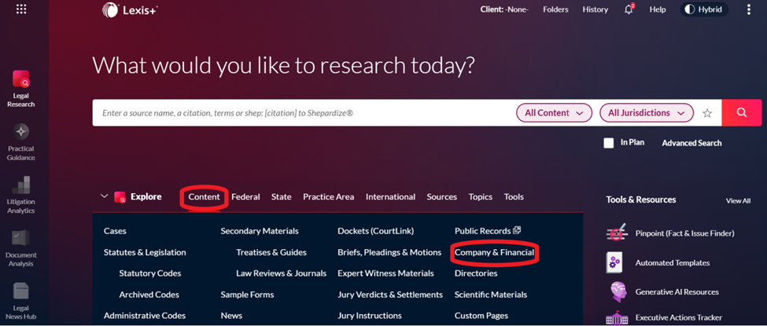Open Sample Forms link
Screen dimensions: 767x326
pos(247,295)
